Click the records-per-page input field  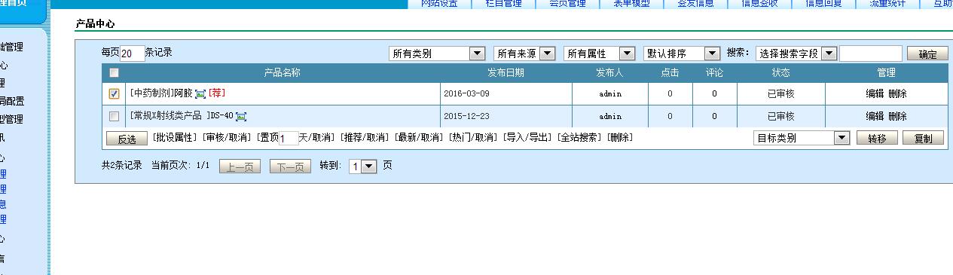132,53
